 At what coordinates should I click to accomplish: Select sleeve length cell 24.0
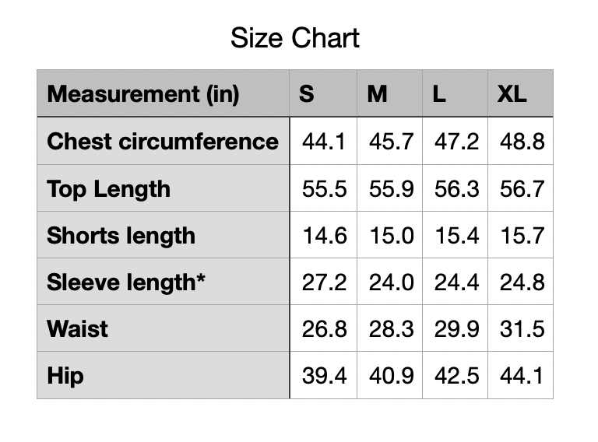(x=389, y=282)
